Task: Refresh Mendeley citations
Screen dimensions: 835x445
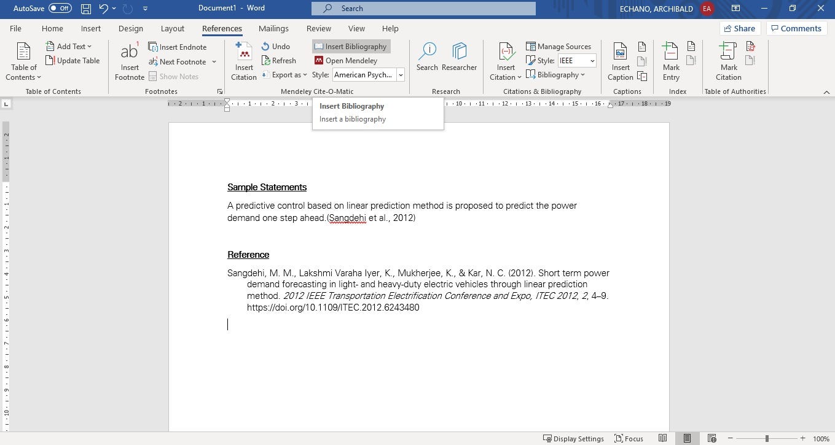Action: [x=279, y=60]
